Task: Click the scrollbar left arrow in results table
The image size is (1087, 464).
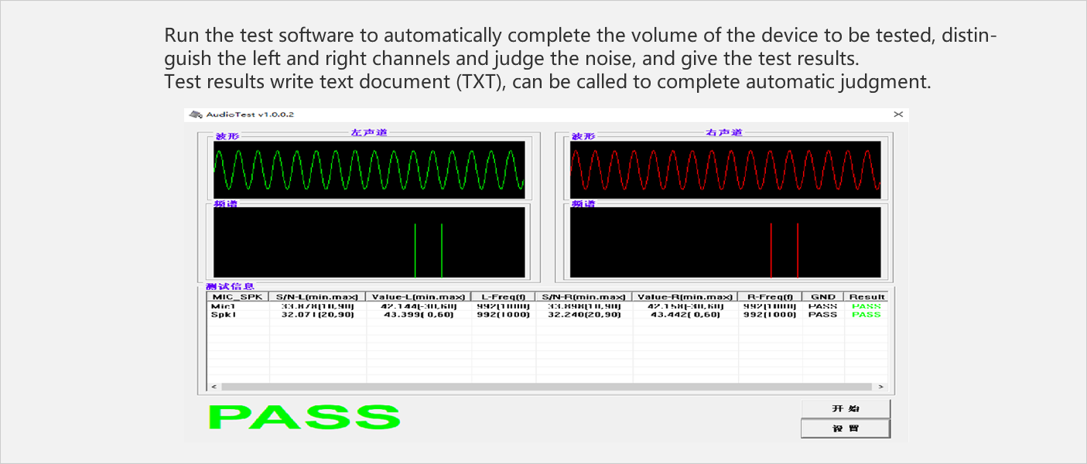Action: [x=214, y=387]
